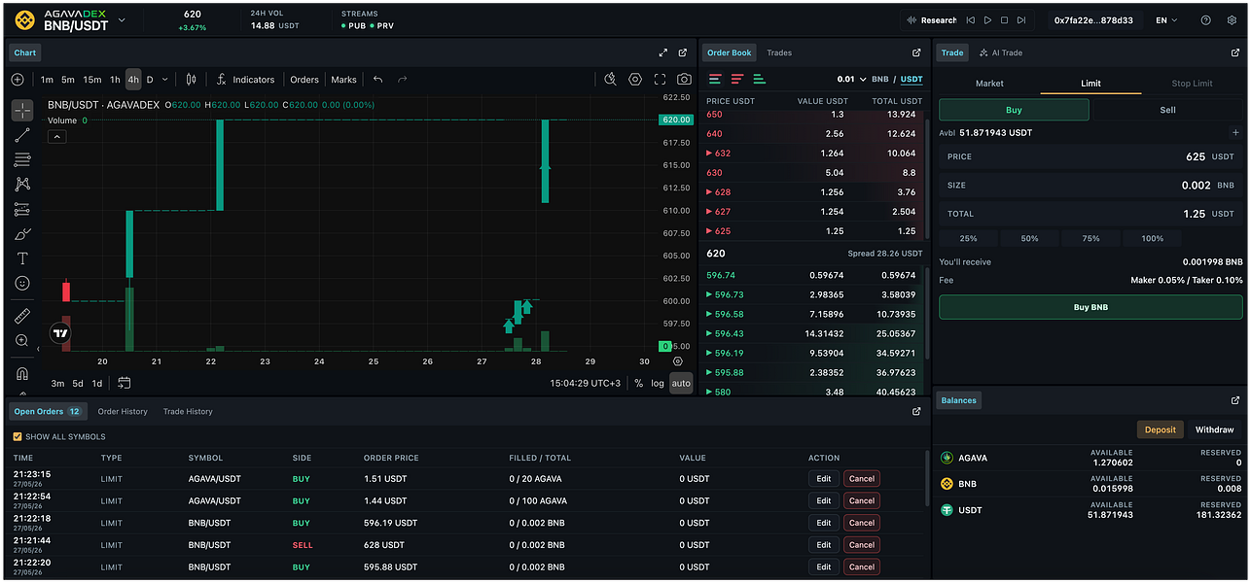1251x583 pixels.
Task: Open the settings gear in top bar
Action: tap(1232, 19)
